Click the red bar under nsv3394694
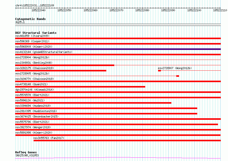This screenshot has width=228, height=161. [x=106, y=108]
